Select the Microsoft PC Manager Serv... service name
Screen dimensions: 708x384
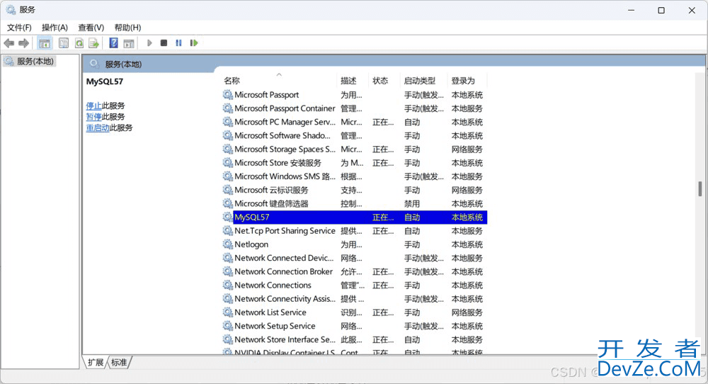[285, 122]
